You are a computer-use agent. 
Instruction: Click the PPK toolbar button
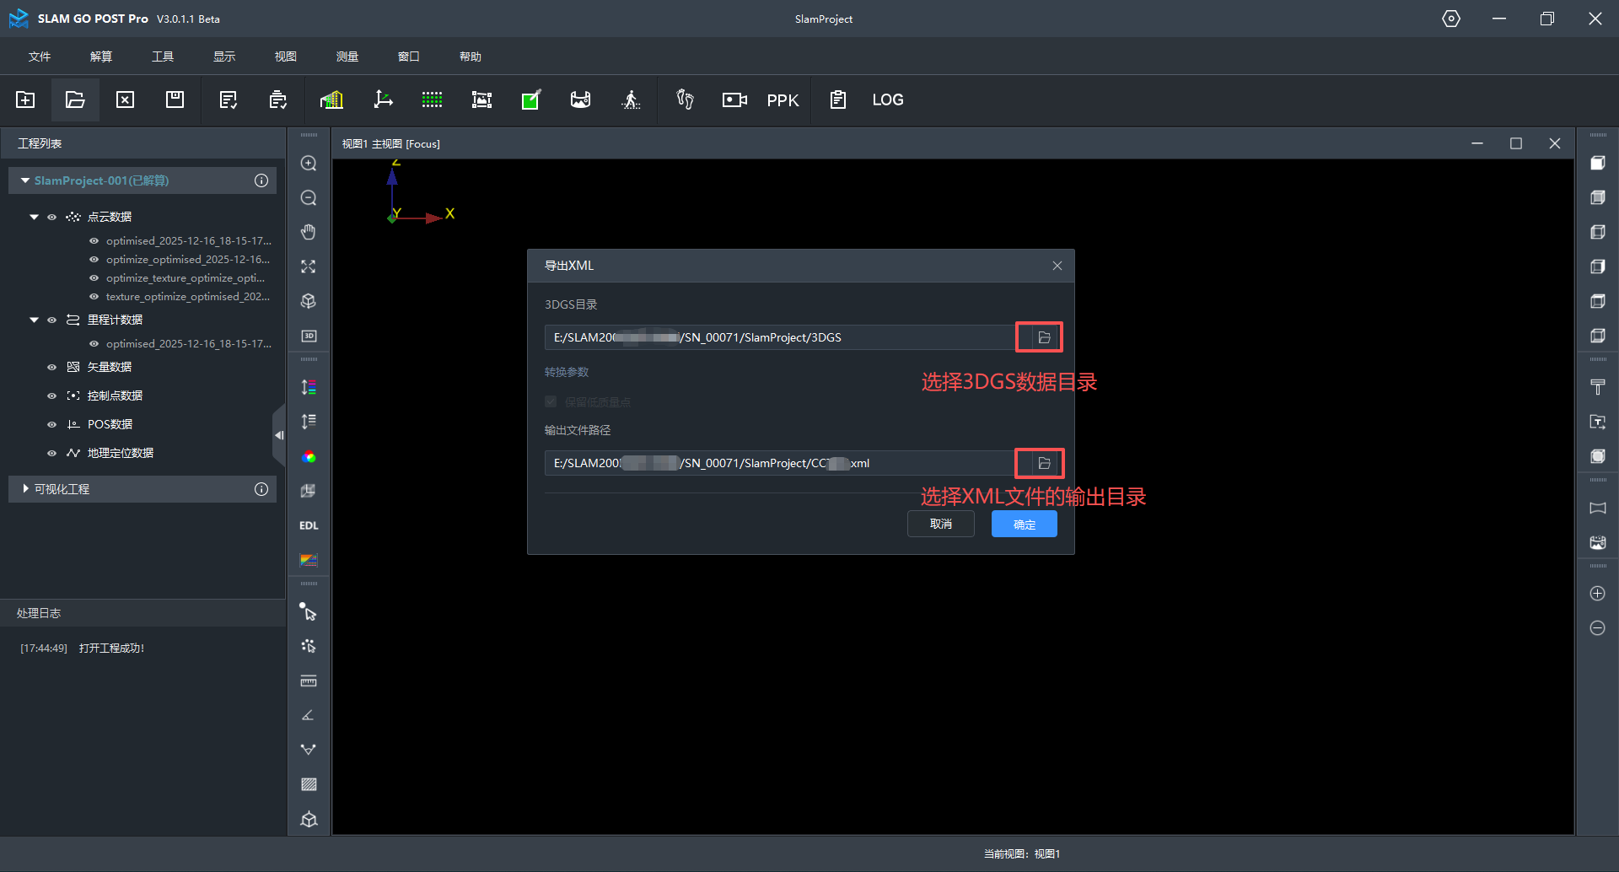[782, 100]
